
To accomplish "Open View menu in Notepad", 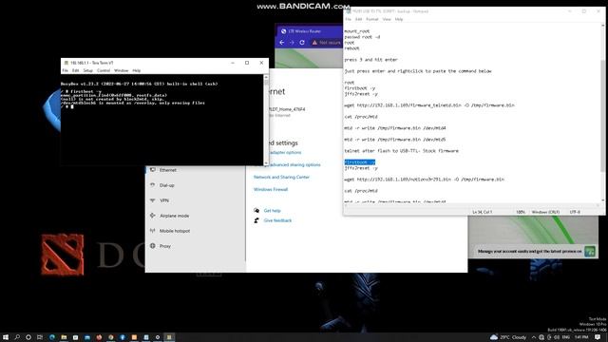I will [387, 19].
